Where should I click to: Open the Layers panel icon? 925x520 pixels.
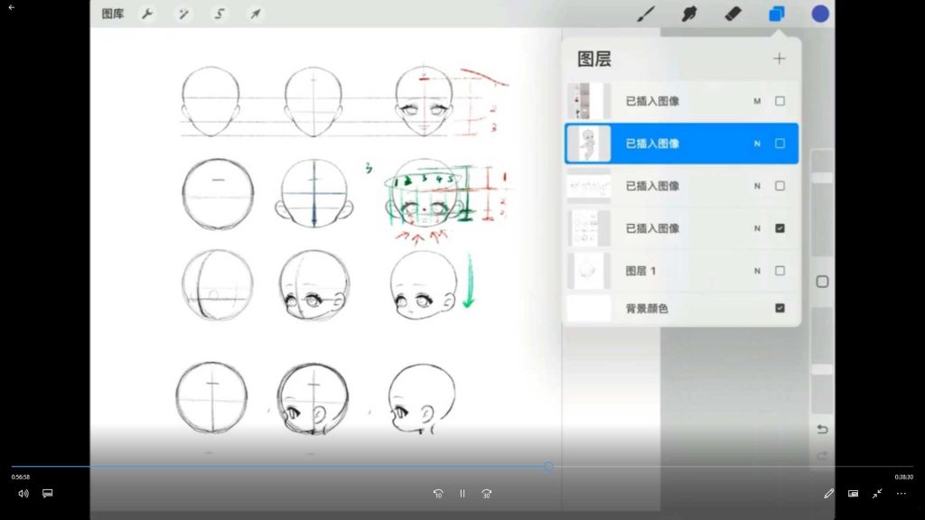[777, 14]
